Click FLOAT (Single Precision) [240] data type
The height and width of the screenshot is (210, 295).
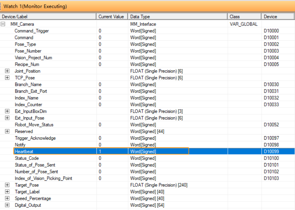pos(159,185)
